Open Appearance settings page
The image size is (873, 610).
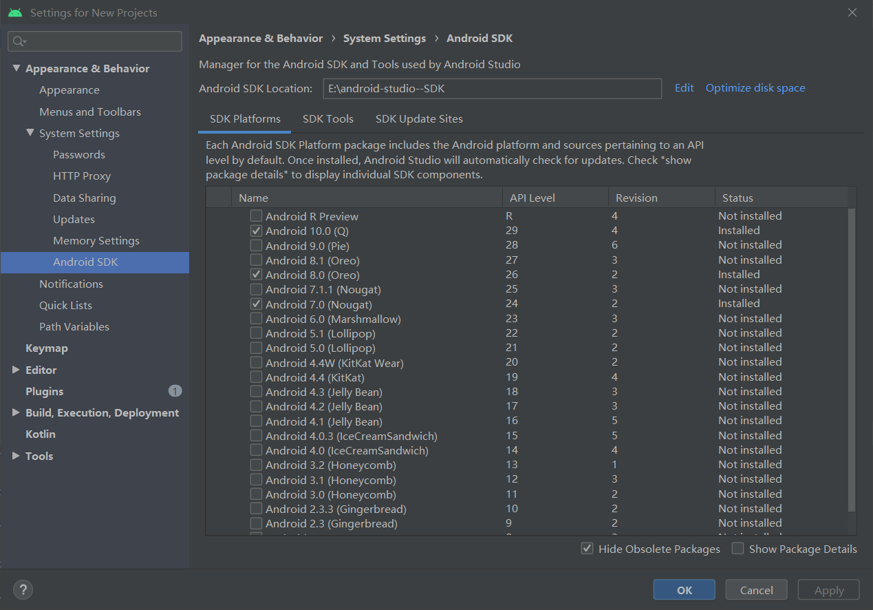pos(69,90)
